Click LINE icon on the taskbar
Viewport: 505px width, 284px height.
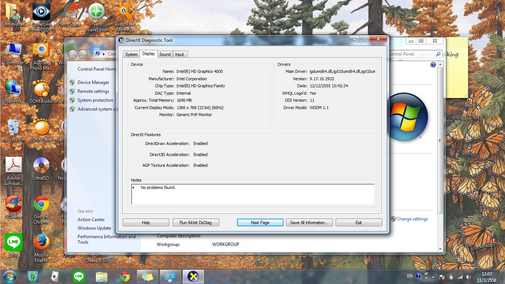[x=78, y=277]
